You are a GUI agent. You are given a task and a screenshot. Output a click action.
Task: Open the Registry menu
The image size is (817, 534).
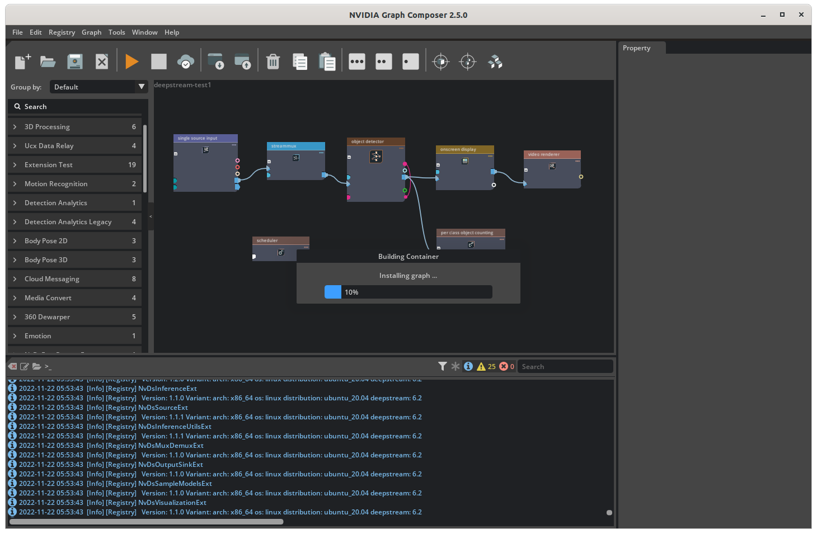[62, 32]
